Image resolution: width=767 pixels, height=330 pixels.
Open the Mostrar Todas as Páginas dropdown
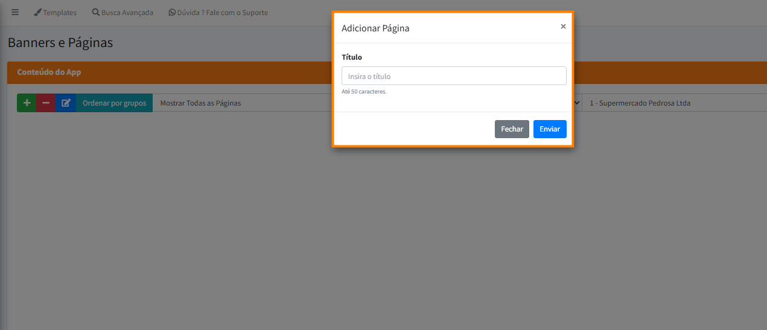241,103
